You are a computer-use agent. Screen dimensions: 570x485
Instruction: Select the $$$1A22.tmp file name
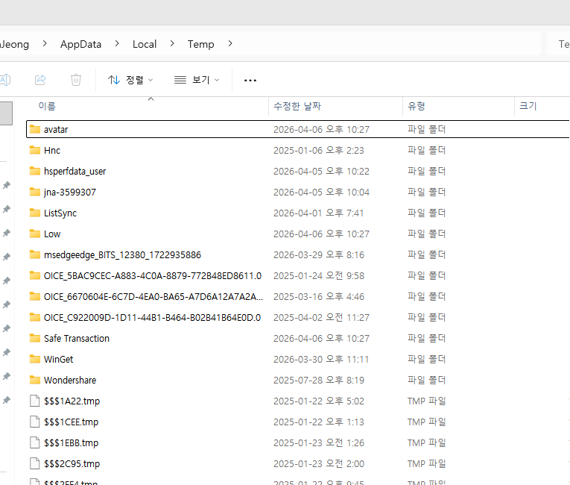(72, 401)
